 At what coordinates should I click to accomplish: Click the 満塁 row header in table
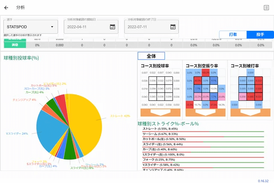point(15,45)
